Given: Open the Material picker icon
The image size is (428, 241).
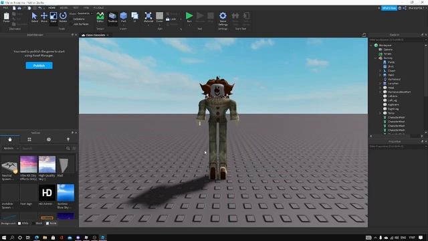Looking at the screenshot, I should [148, 17].
